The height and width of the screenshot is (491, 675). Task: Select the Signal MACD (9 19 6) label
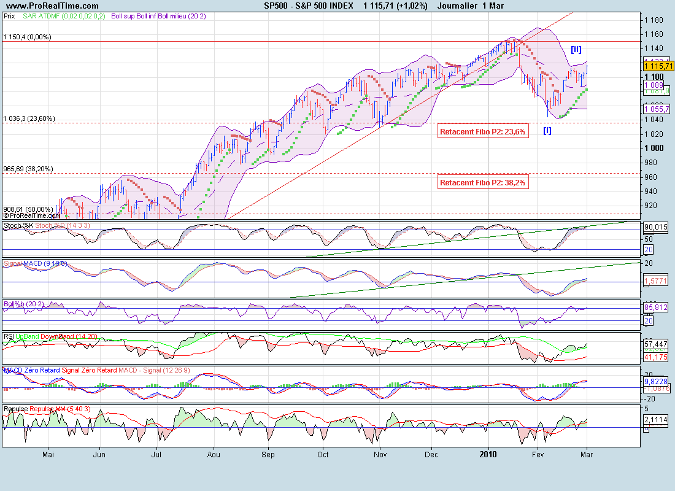pyautogui.click(x=36, y=263)
